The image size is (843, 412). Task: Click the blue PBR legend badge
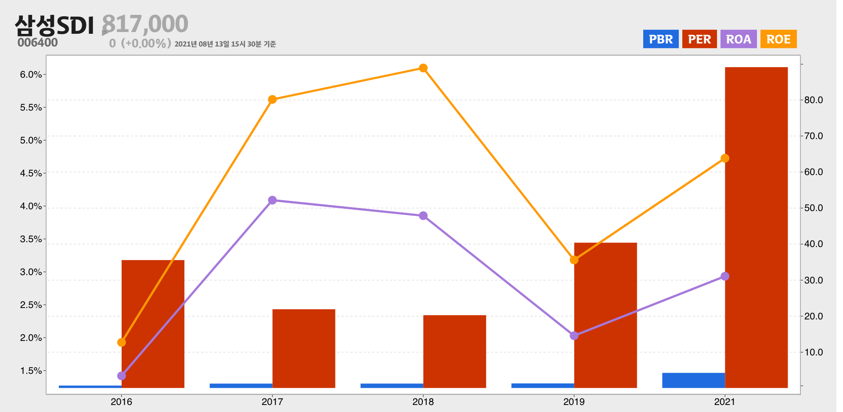point(661,39)
